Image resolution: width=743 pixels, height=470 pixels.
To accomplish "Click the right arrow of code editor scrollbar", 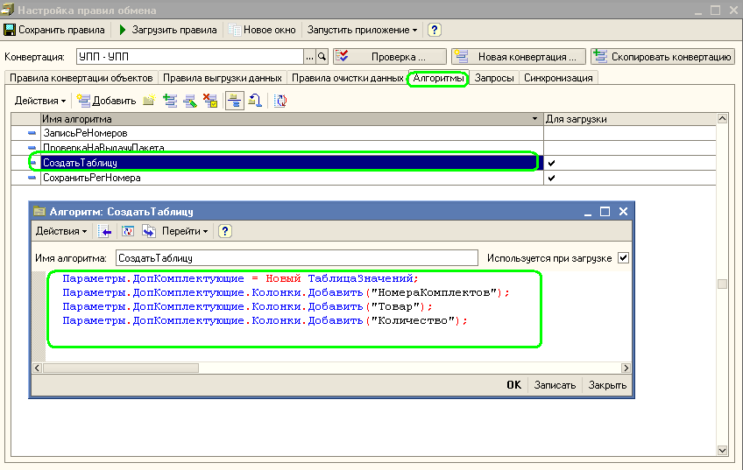I will (x=626, y=368).
